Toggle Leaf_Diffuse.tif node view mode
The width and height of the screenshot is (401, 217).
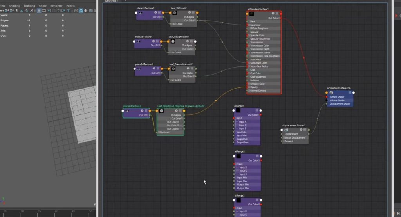click(x=193, y=12)
